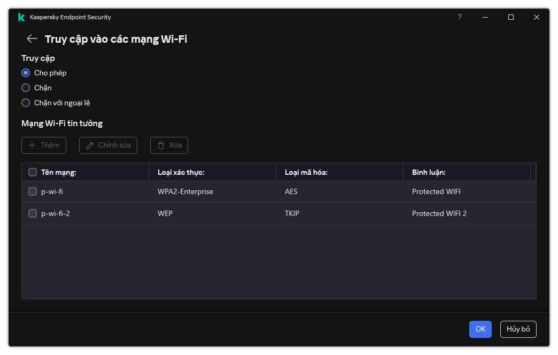Sort by Loại xác thực column header
This screenshot has width=558, height=355.
(x=181, y=172)
